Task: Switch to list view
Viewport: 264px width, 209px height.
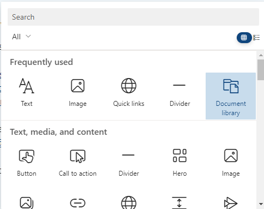Action: point(256,38)
